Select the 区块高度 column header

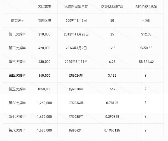point(44,7)
